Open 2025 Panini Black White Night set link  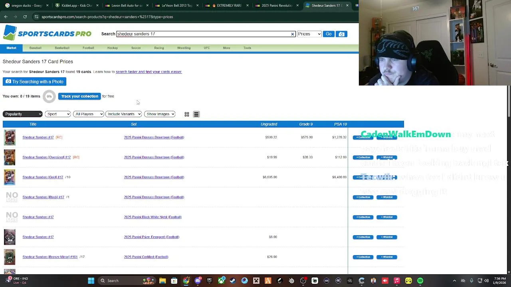point(153,217)
